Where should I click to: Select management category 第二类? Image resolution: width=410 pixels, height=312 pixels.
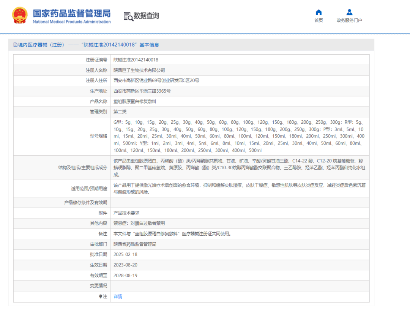coord(120,112)
